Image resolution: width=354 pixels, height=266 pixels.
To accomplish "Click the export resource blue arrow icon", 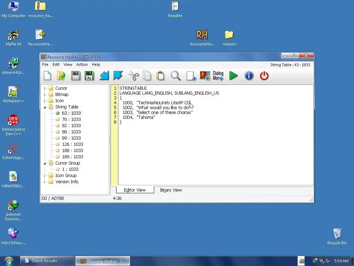I will click(x=118, y=76).
